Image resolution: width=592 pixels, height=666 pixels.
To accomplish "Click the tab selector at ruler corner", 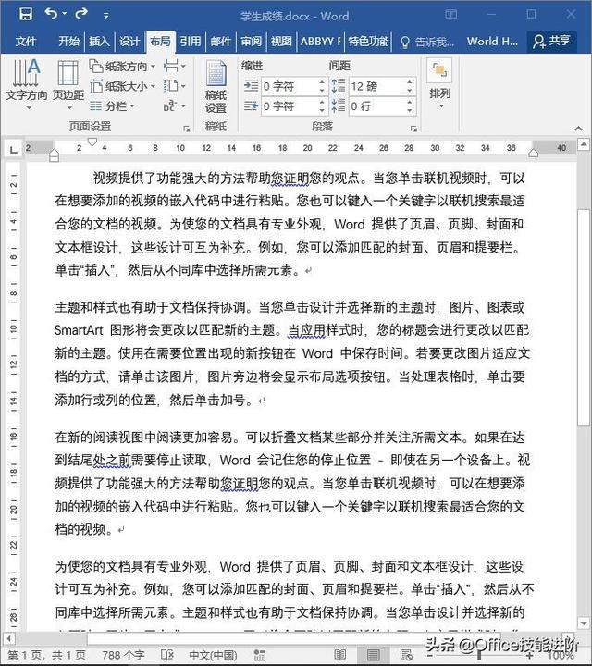I will [x=14, y=149].
